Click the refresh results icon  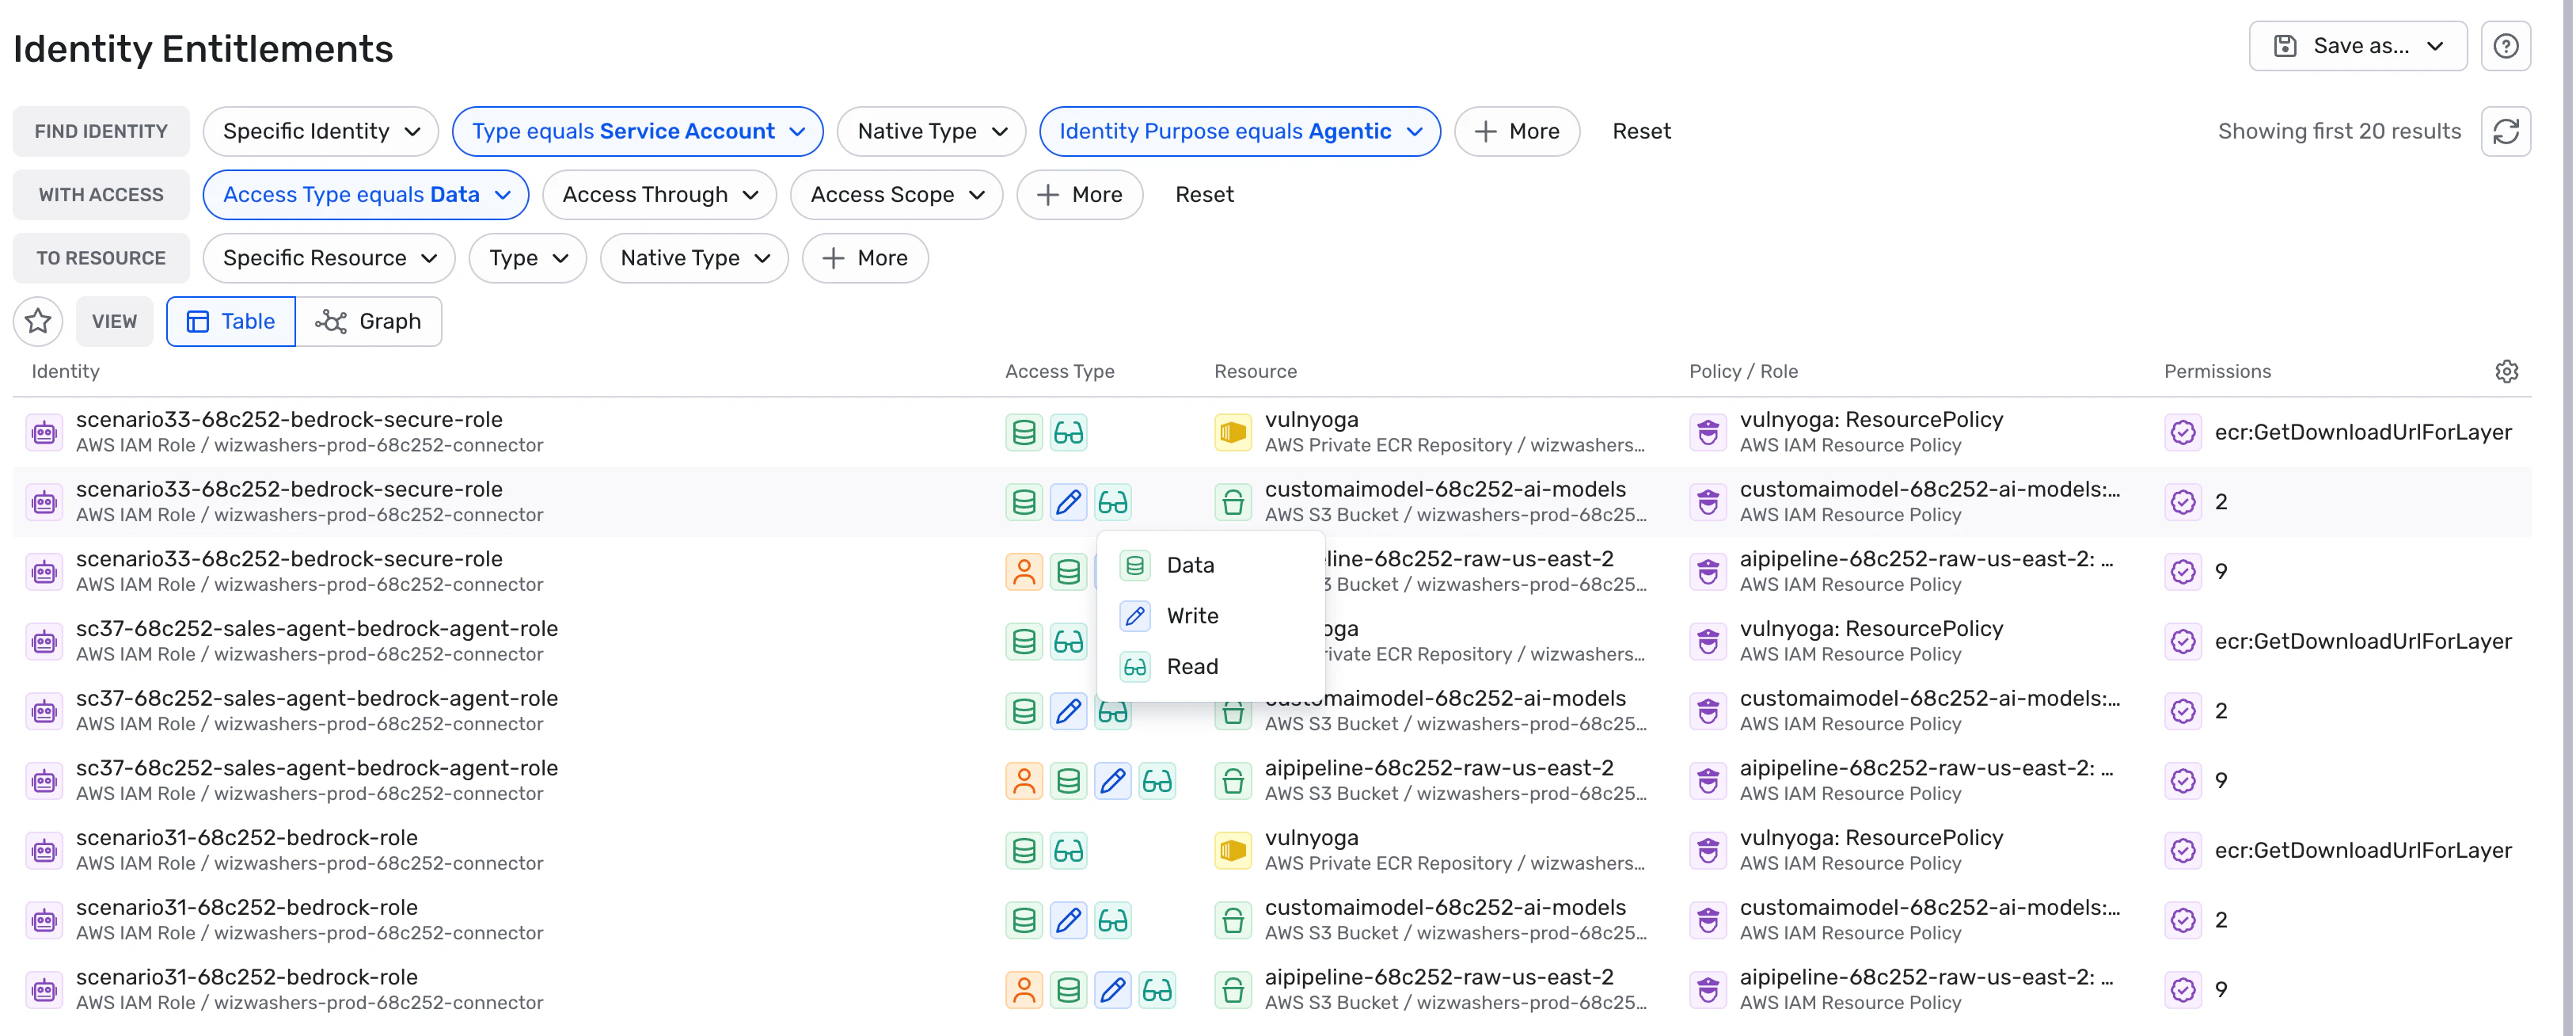[x=2505, y=131]
